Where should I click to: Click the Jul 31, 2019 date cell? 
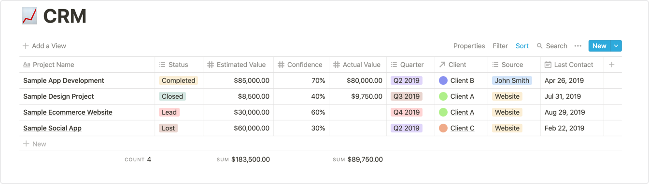tap(572, 96)
